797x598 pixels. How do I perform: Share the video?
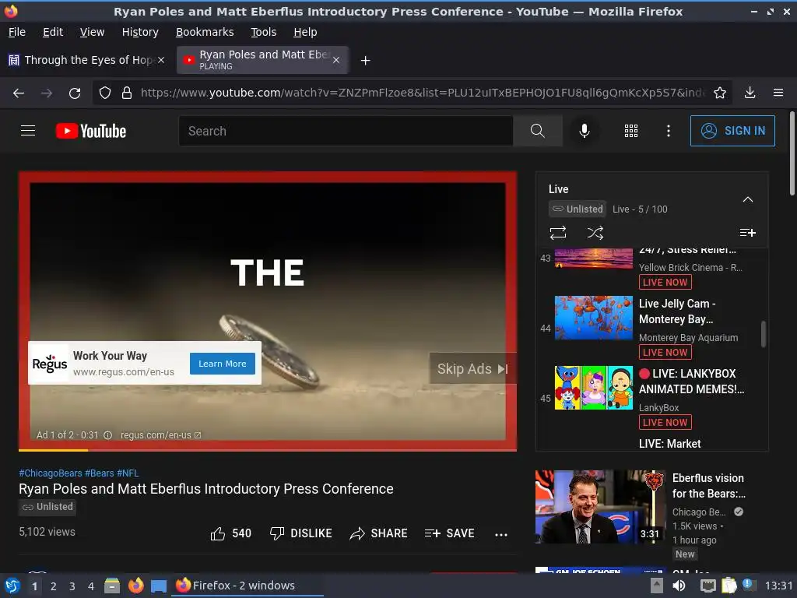(x=379, y=533)
